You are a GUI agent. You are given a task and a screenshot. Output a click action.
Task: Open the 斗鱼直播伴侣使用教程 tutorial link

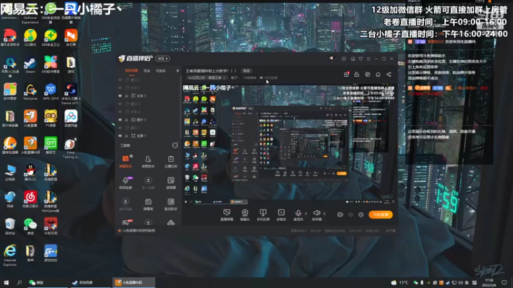(x=139, y=230)
